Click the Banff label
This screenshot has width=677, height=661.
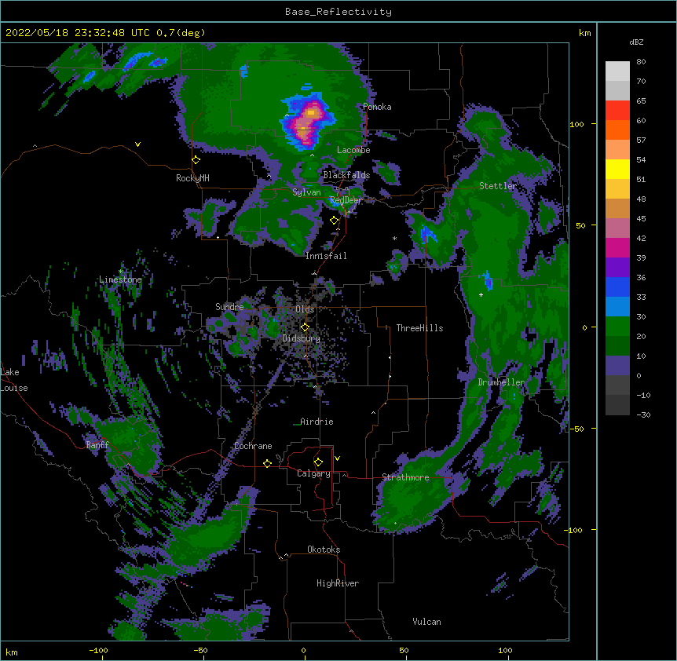(97, 445)
